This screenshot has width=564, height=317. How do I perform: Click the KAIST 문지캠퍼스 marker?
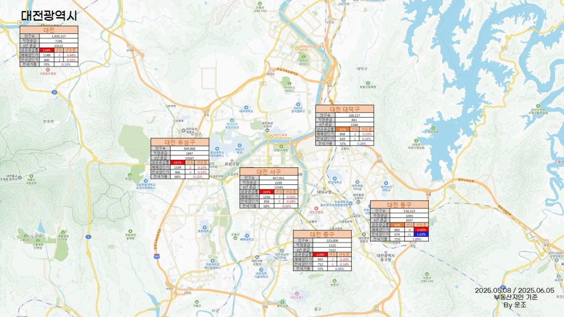(x=298, y=104)
